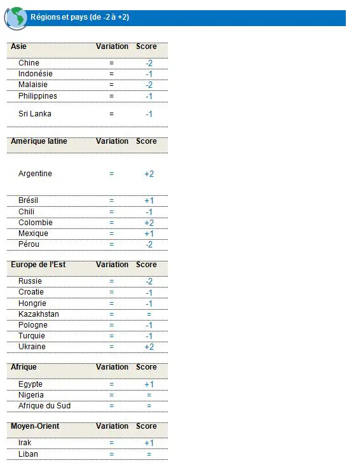Click the Brésil row label
The image size is (349, 472).
[x=28, y=200]
